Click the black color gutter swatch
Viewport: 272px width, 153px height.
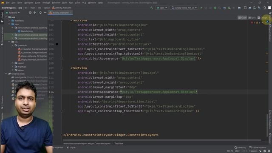pyautogui.click(x=57, y=44)
